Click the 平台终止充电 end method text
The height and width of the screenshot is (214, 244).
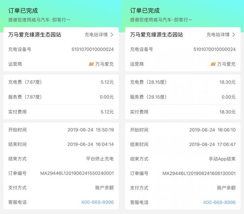pos(100,159)
